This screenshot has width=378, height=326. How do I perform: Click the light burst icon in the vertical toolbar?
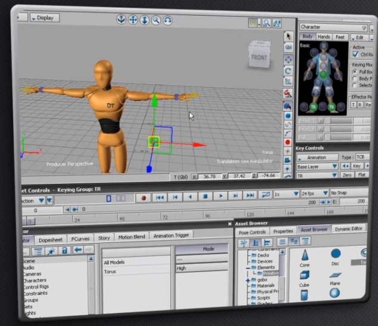pos(287,168)
